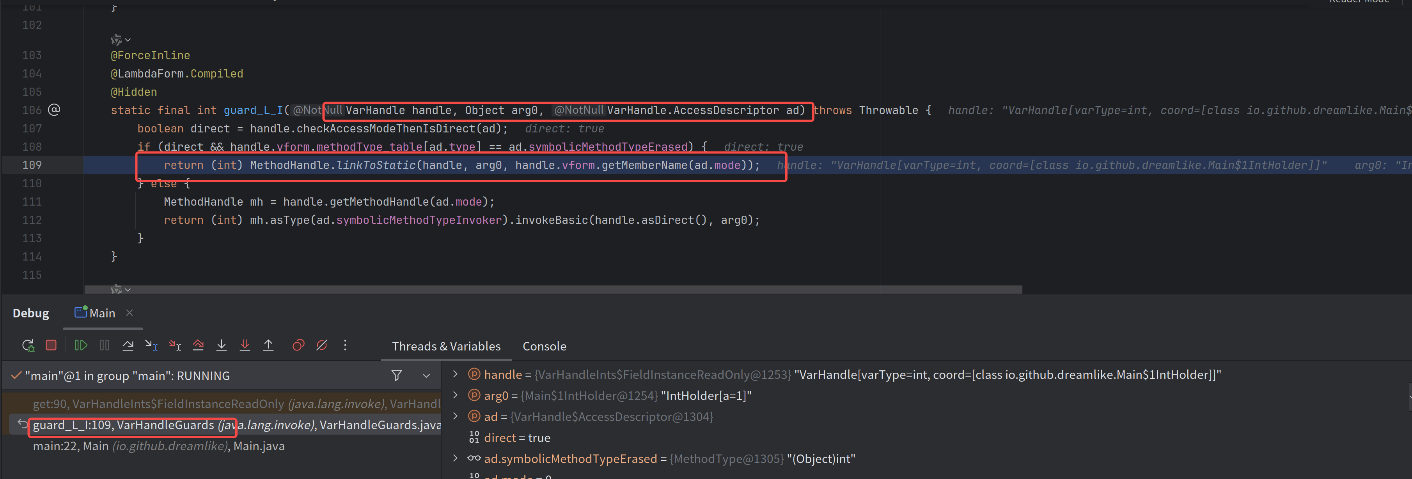Force step over red icon
The width and height of the screenshot is (1412, 479).
[x=198, y=345]
